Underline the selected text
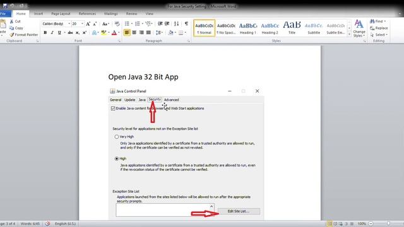 [59, 33]
